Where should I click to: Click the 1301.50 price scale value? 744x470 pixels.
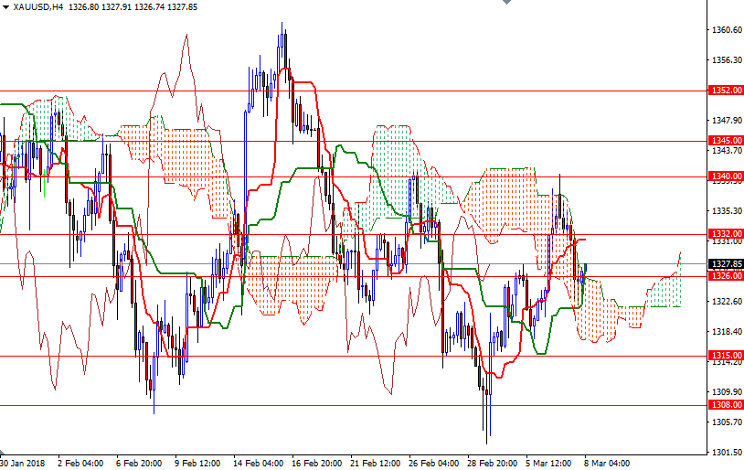tap(728, 453)
